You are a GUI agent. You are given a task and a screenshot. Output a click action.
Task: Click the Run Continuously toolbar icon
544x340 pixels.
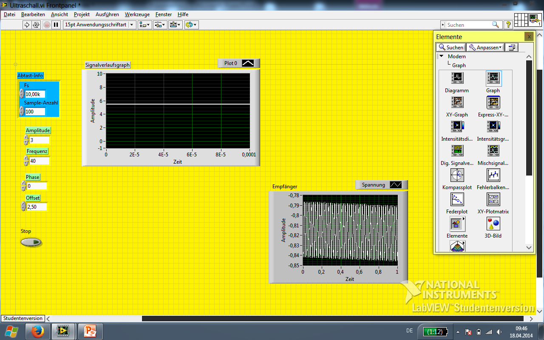[x=36, y=25]
